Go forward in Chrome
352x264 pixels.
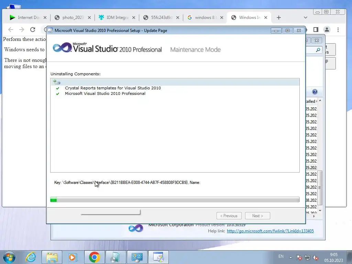coord(22,30)
